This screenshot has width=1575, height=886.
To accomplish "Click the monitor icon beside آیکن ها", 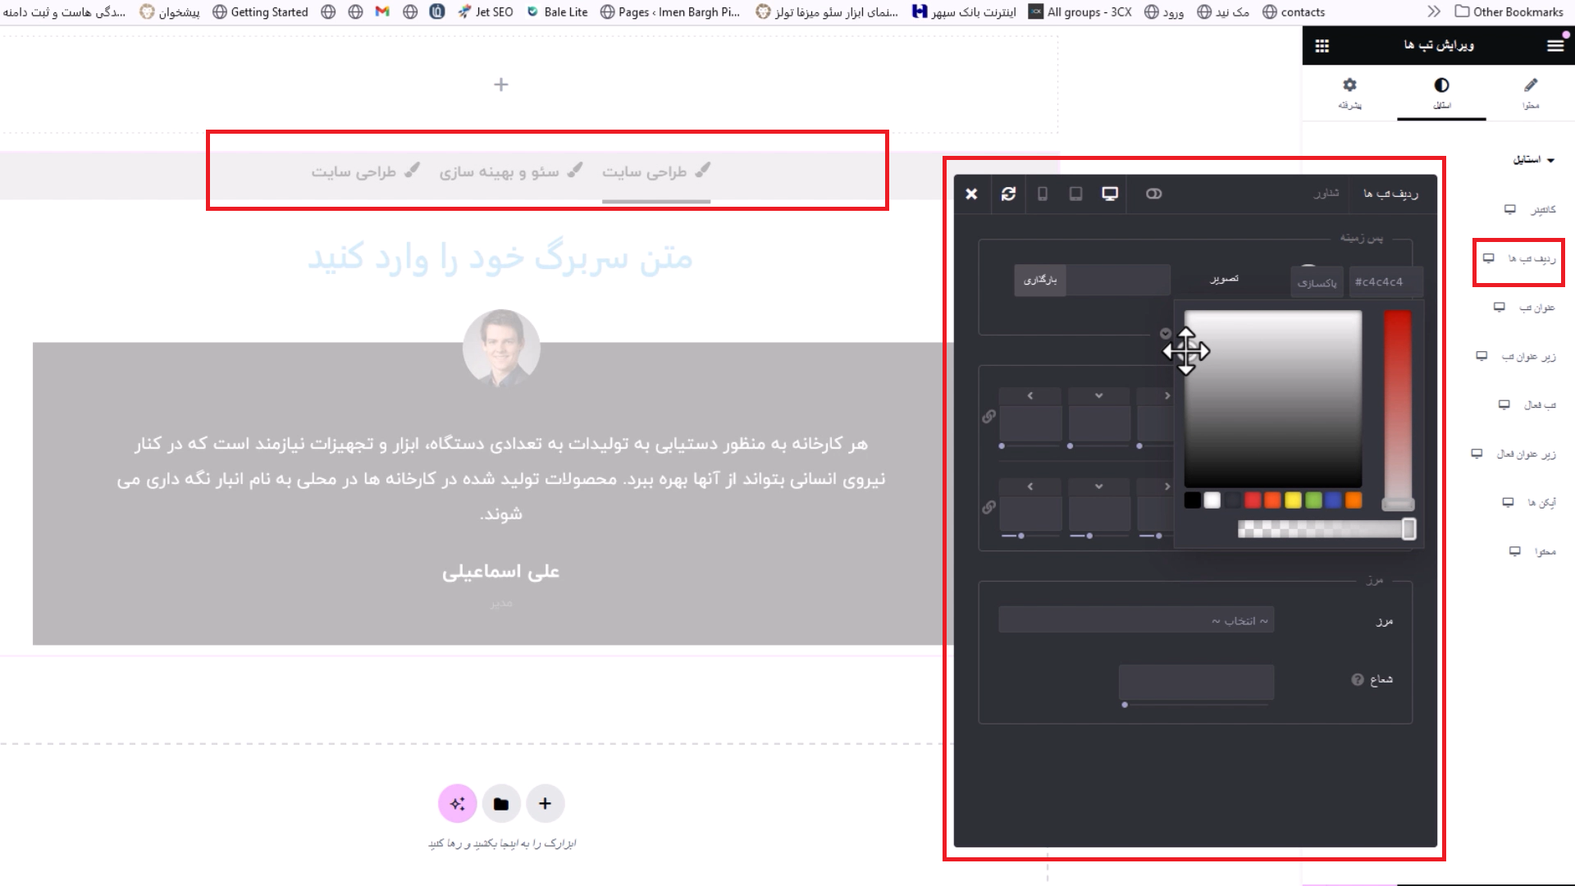I will tap(1508, 502).
